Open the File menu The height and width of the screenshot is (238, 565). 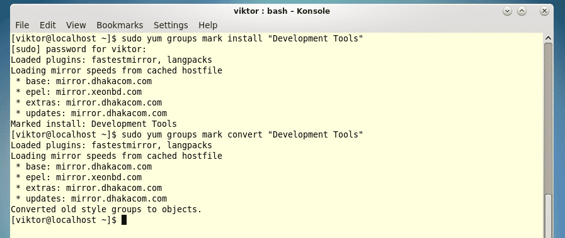coord(22,25)
